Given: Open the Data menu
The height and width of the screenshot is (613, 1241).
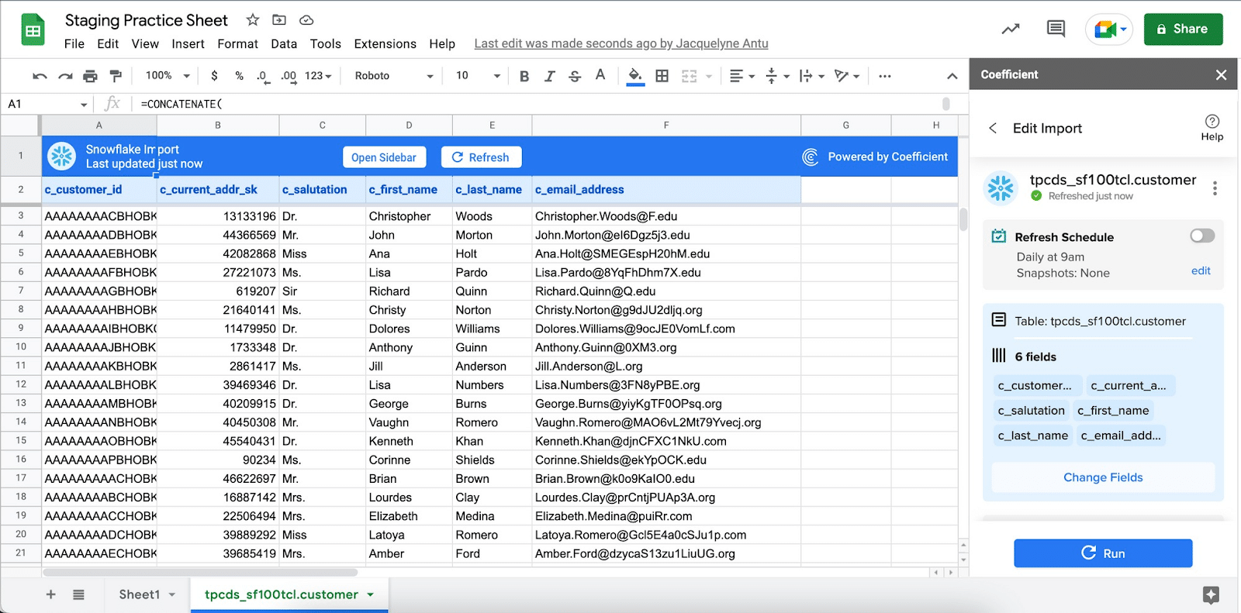Looking at the screenshot, I should point(284,44).
